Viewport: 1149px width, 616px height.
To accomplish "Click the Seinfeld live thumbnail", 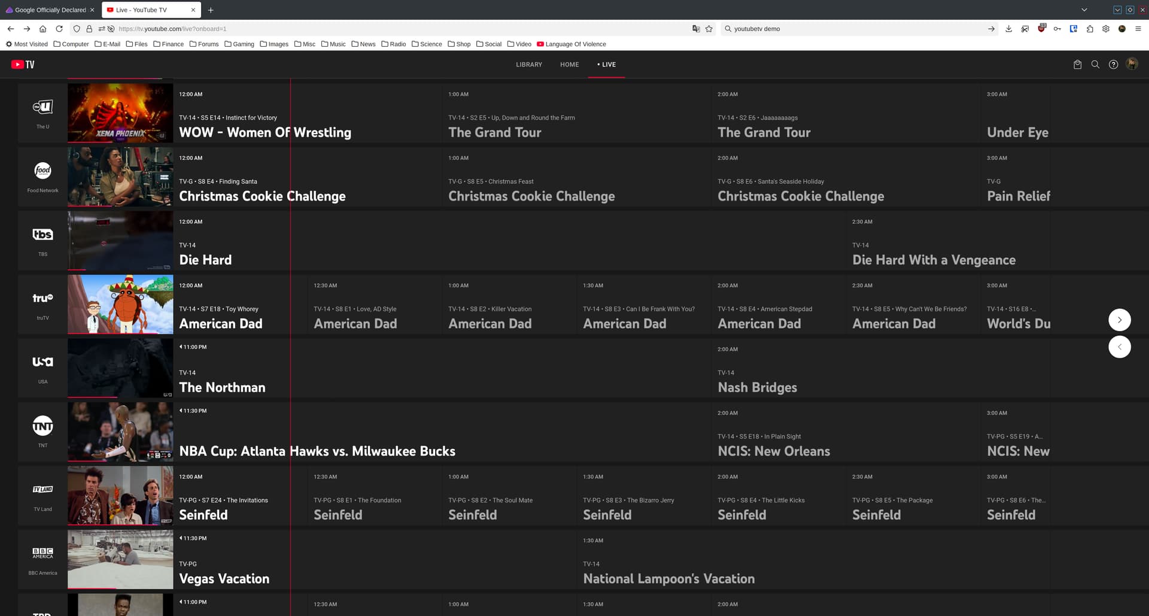I will 120,496.
